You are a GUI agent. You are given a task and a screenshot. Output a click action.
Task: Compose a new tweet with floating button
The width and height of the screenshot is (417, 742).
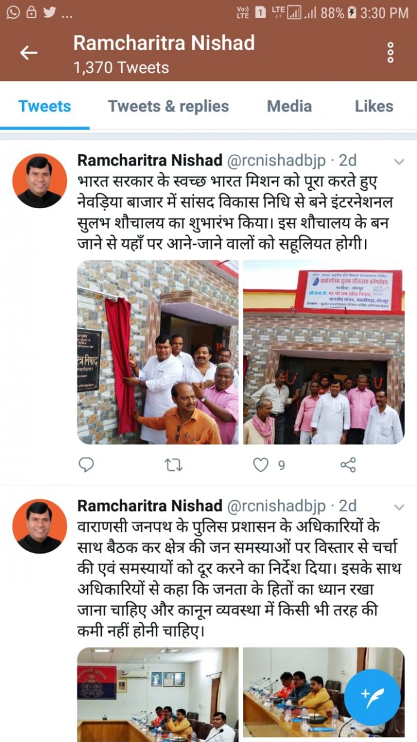[x=371, y=696]
